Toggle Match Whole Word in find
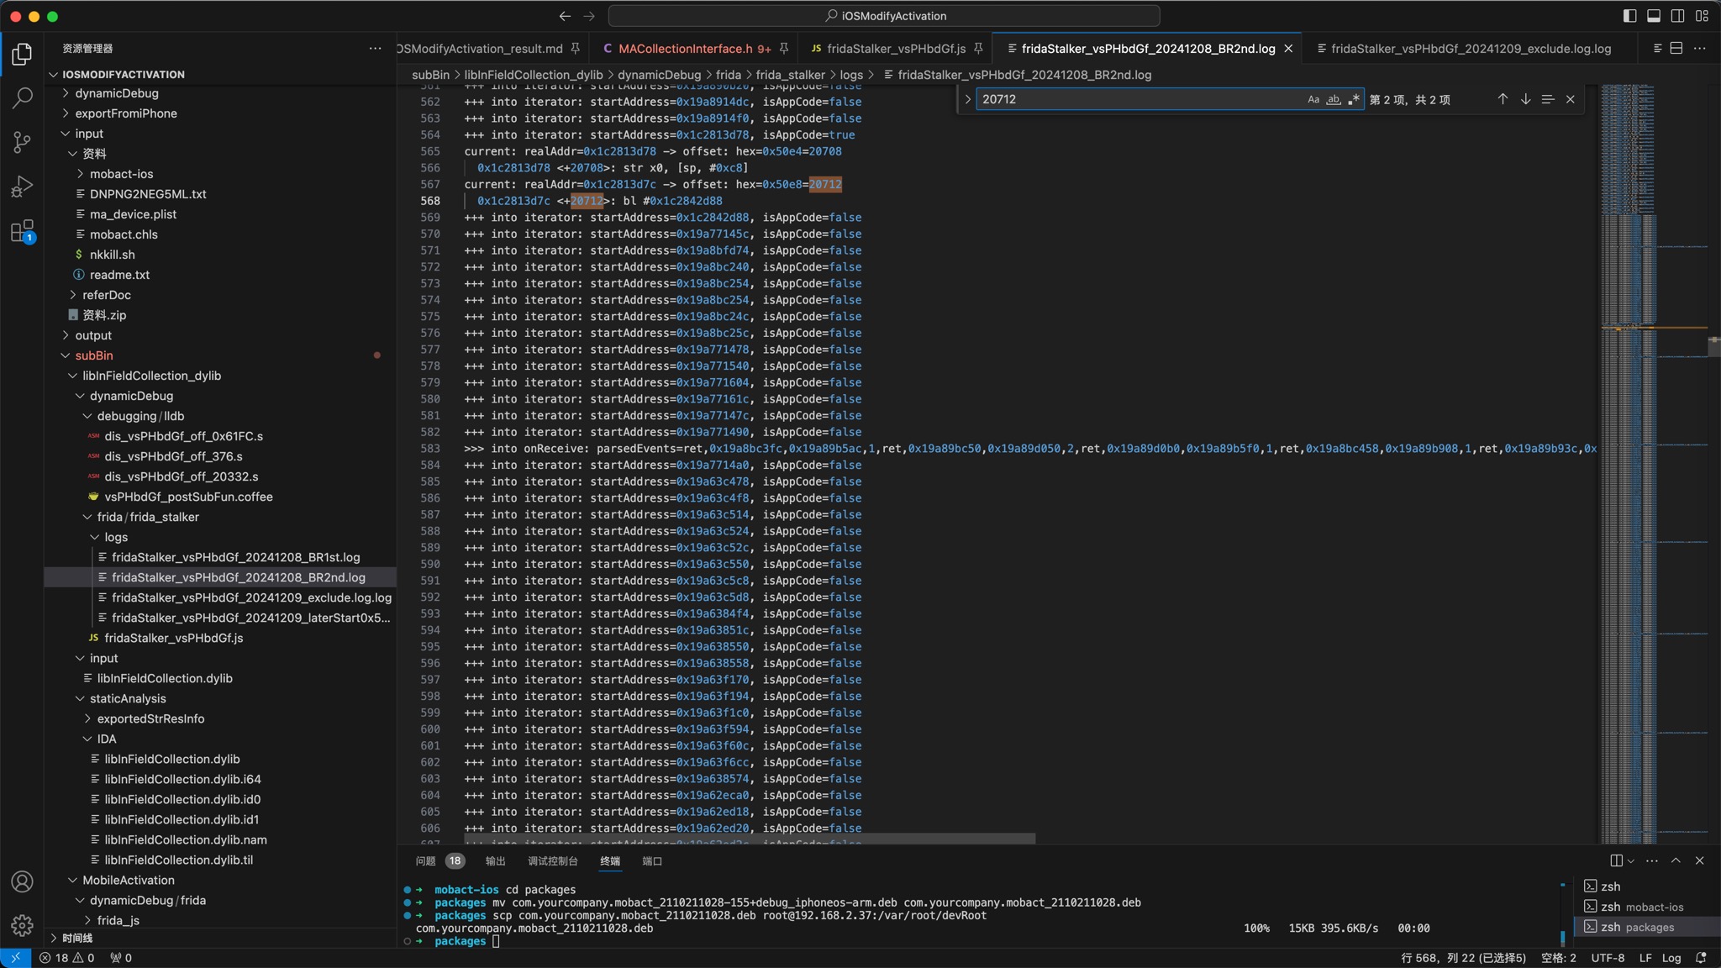 tap(1334, 99)
